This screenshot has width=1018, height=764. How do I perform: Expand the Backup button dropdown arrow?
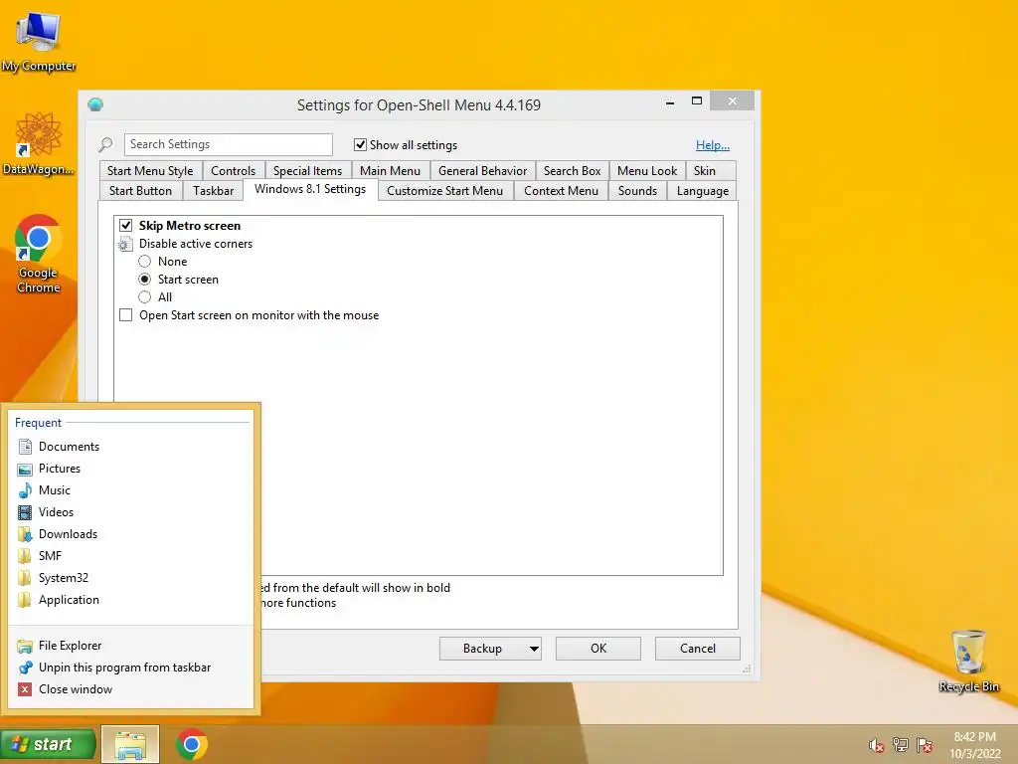[534, 649]
